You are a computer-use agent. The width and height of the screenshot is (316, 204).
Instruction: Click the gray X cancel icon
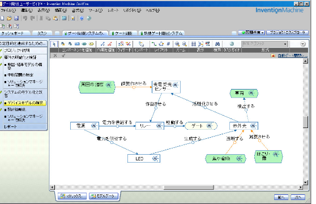pos(55,56)
